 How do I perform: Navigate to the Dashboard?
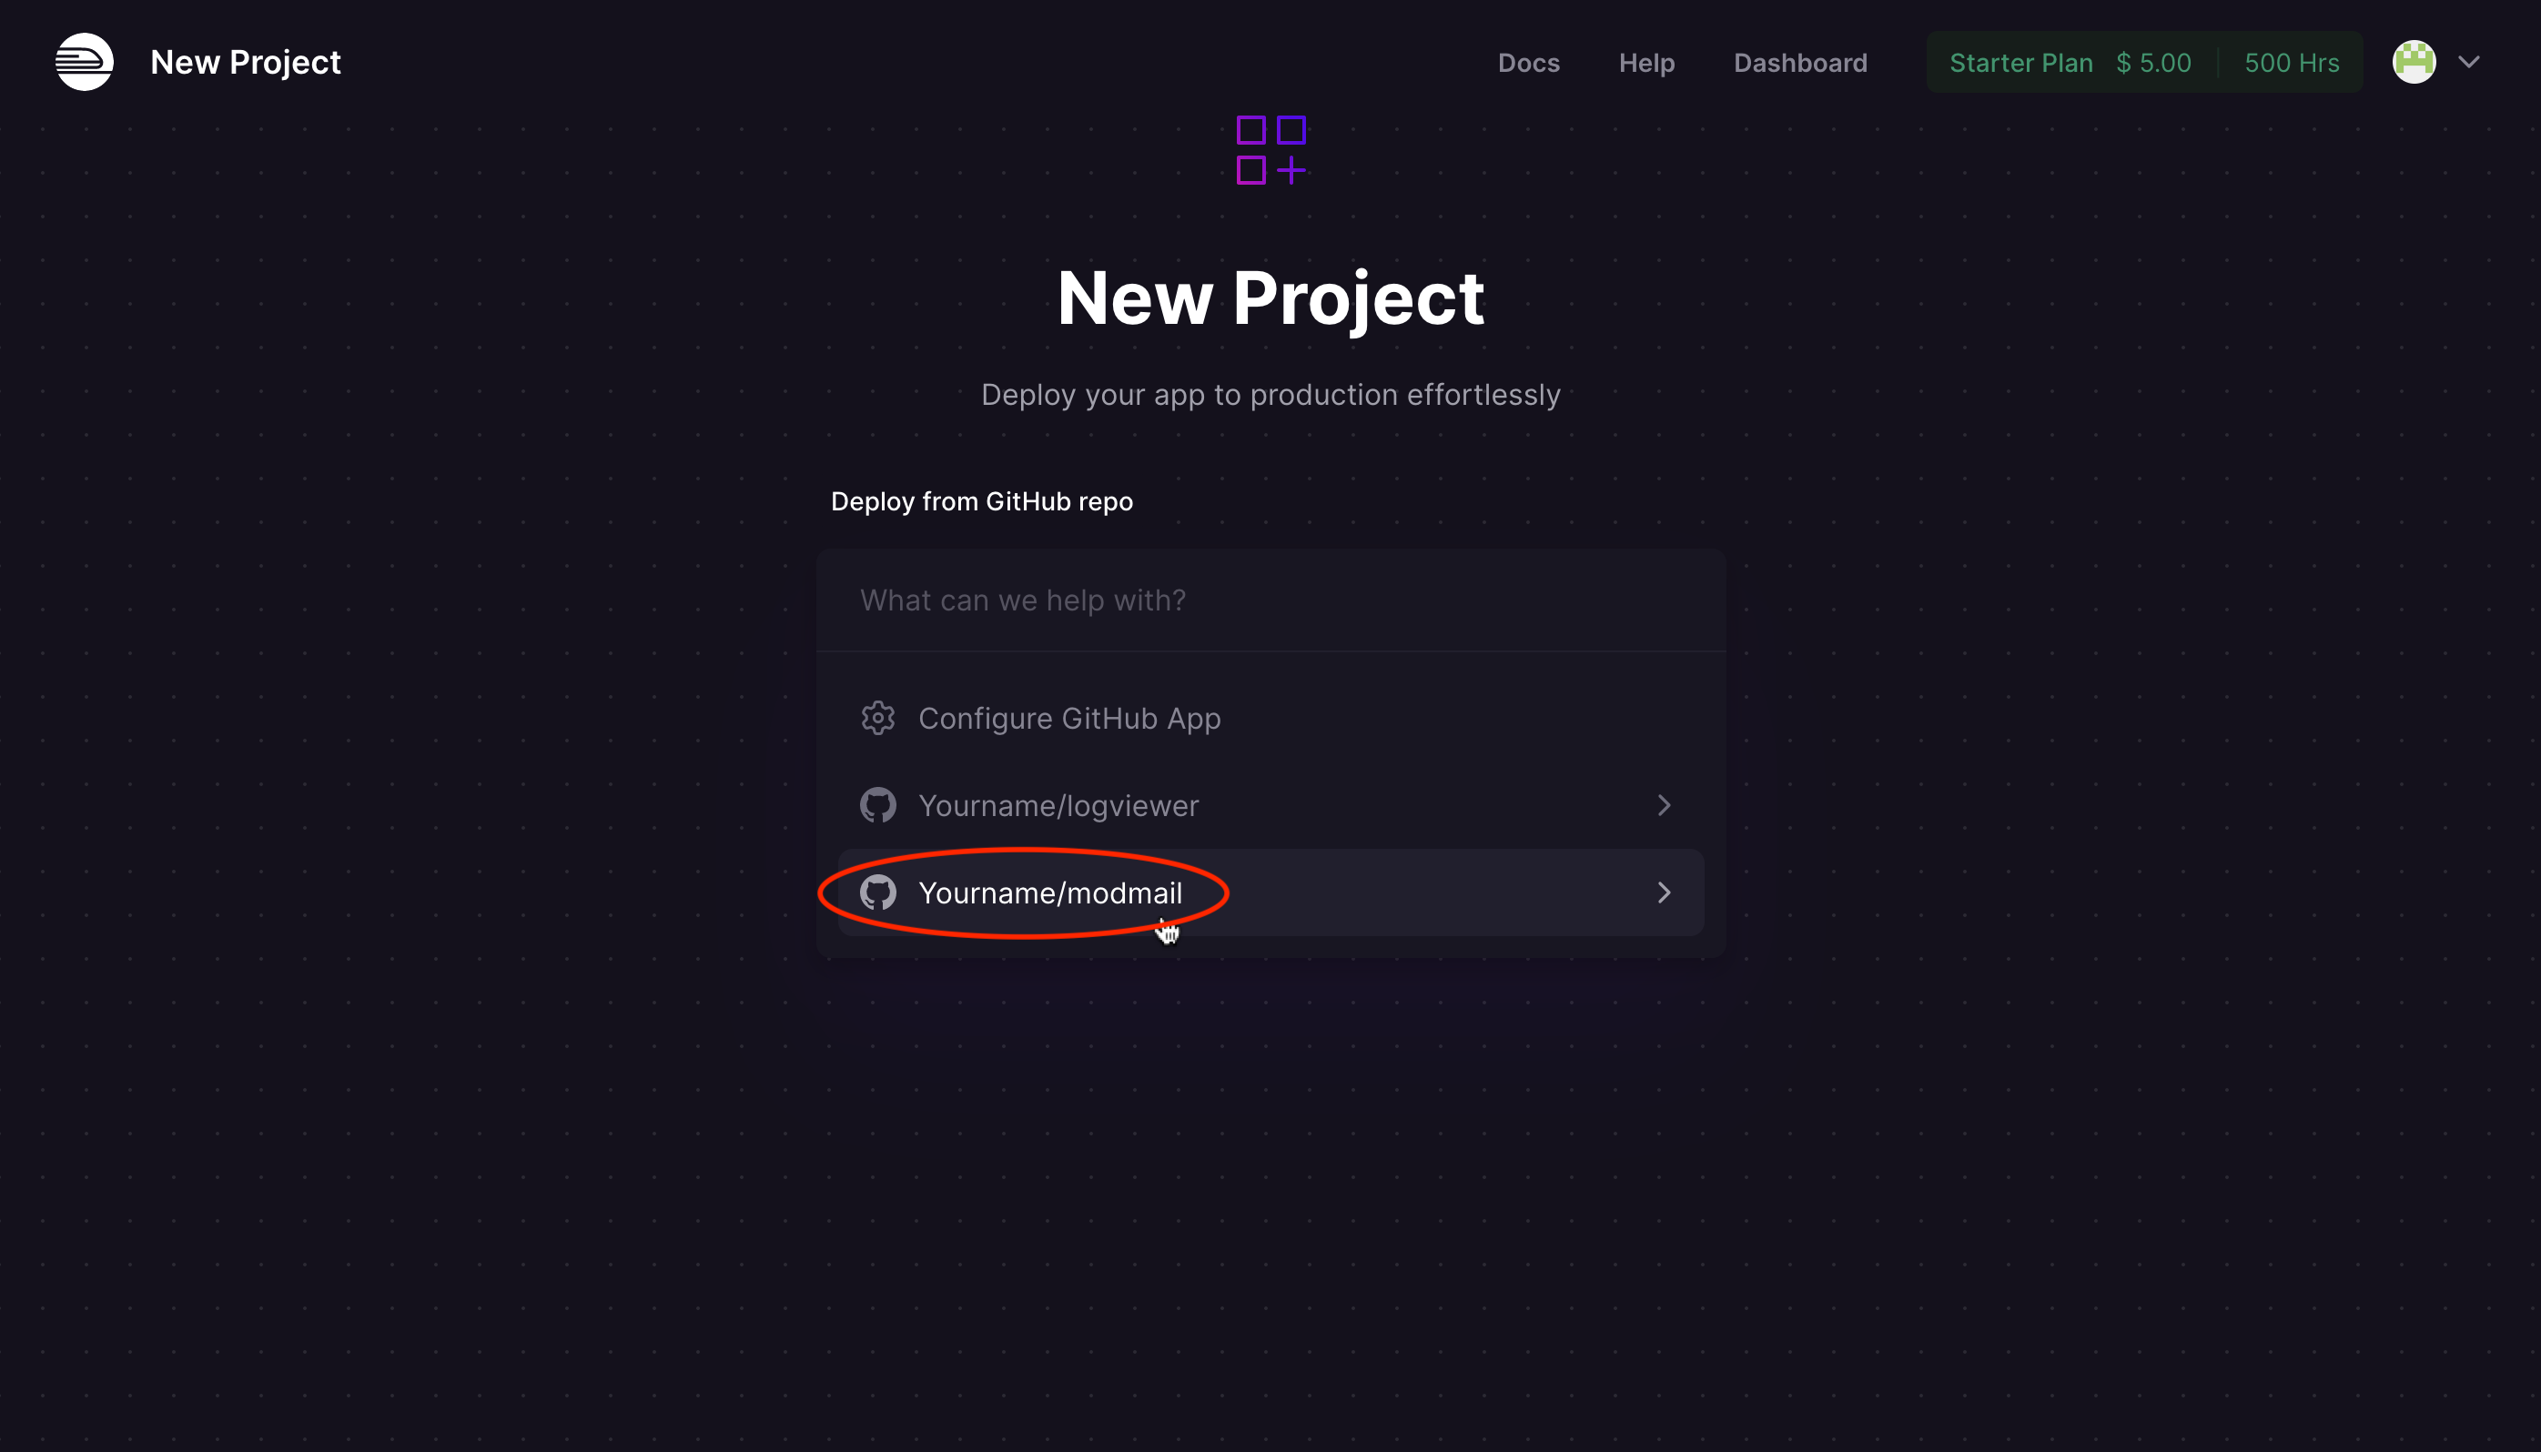coord(1800,62)
